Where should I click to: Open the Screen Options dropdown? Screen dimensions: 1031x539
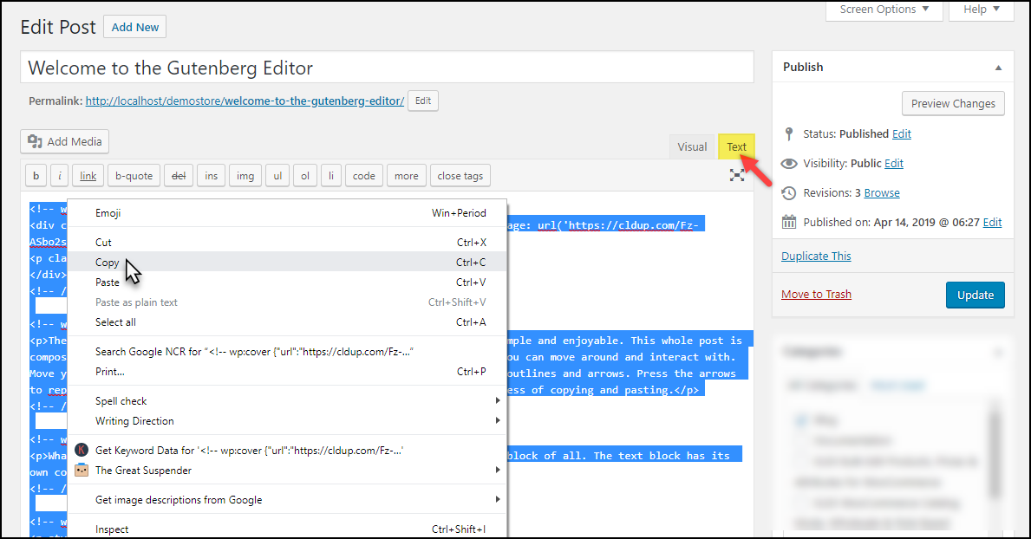(884, 10)
